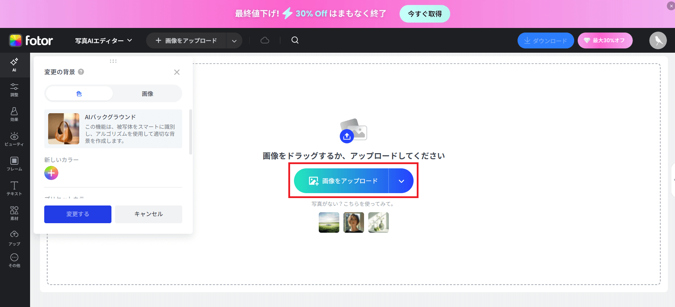Click the panel's vertical scrollbar
The width and height of the screenshot is (675, 307).
tap(191, 132)
